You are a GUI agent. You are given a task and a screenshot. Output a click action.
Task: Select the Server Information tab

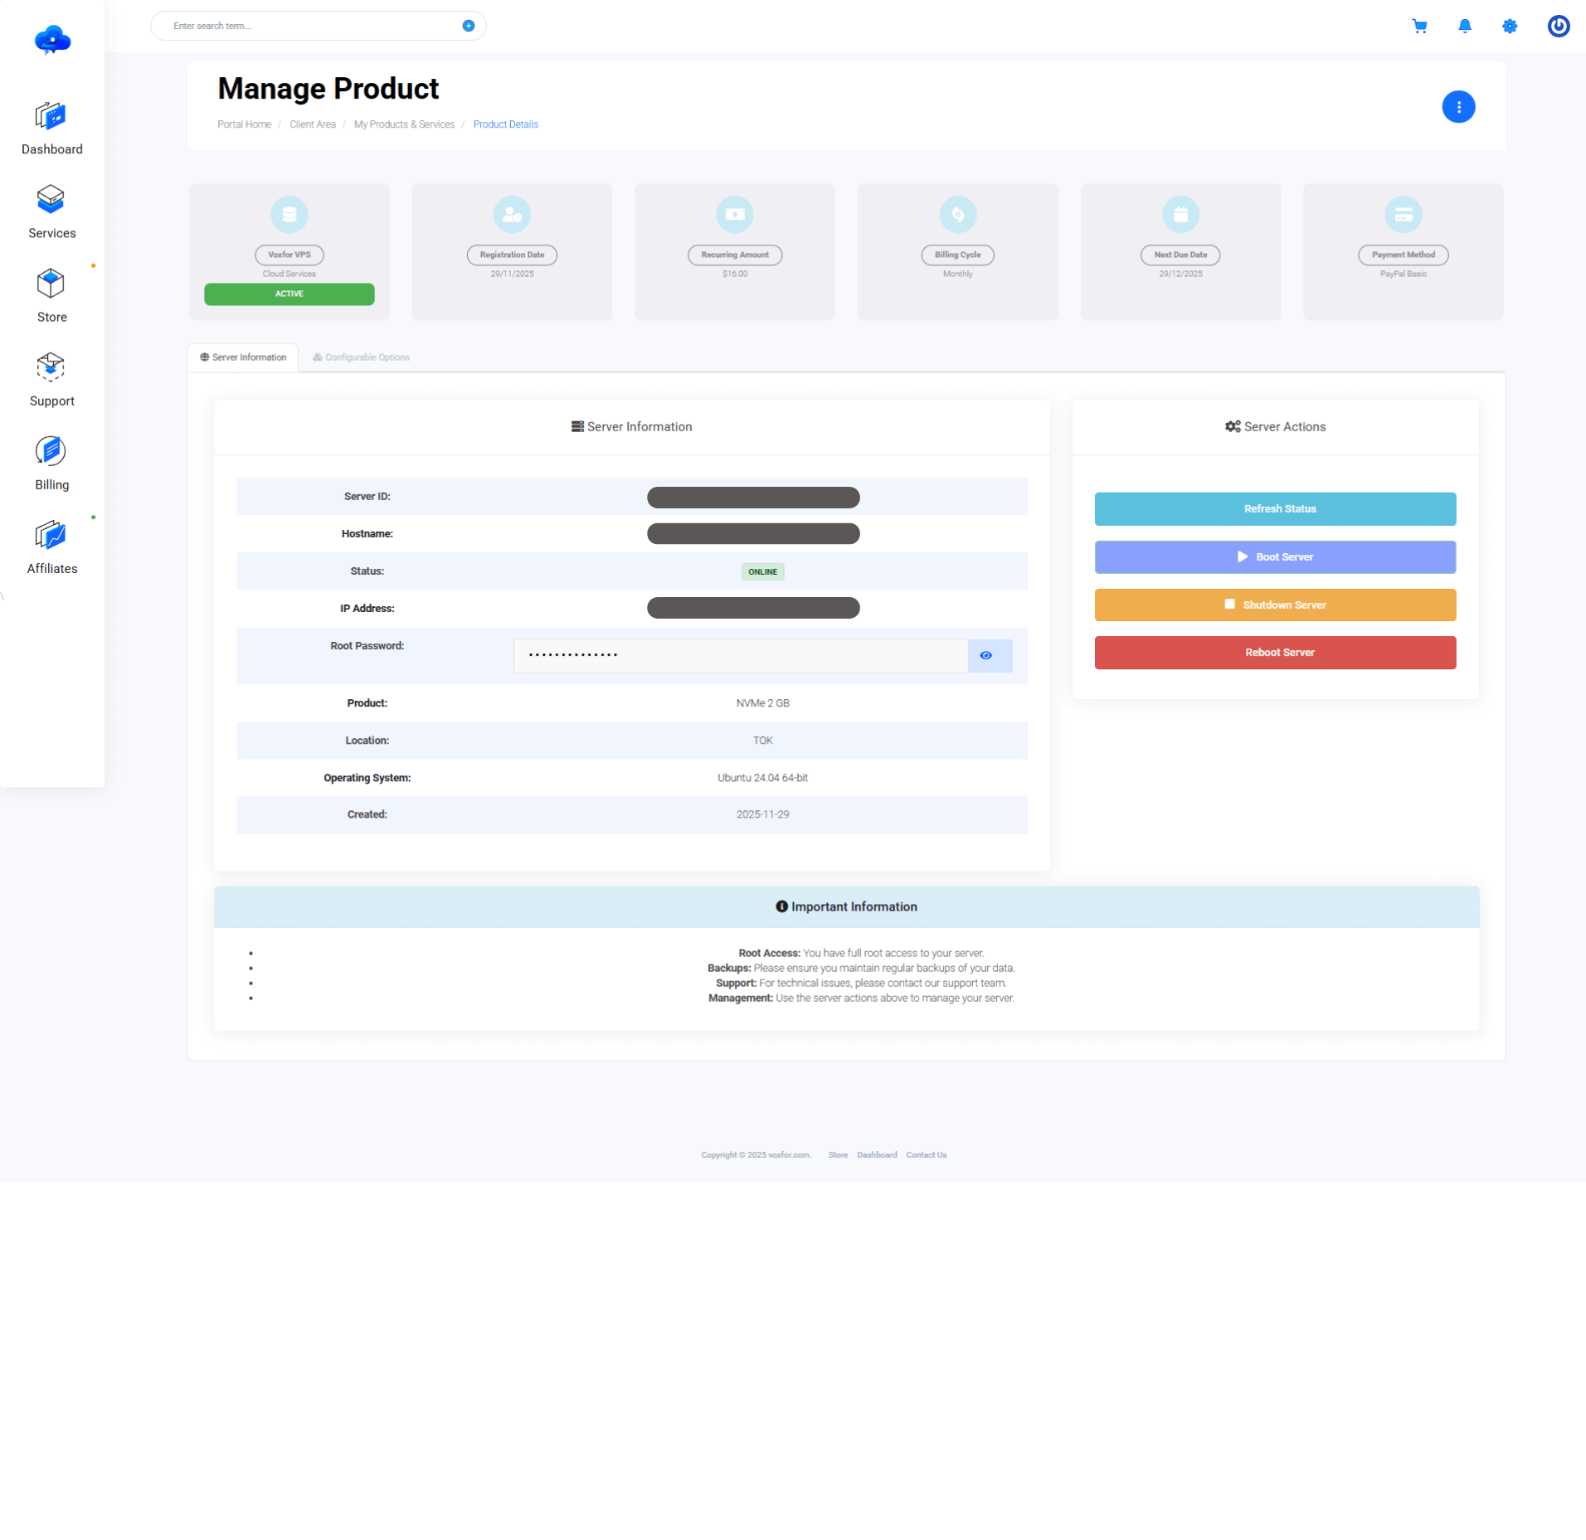pos(243,357)
